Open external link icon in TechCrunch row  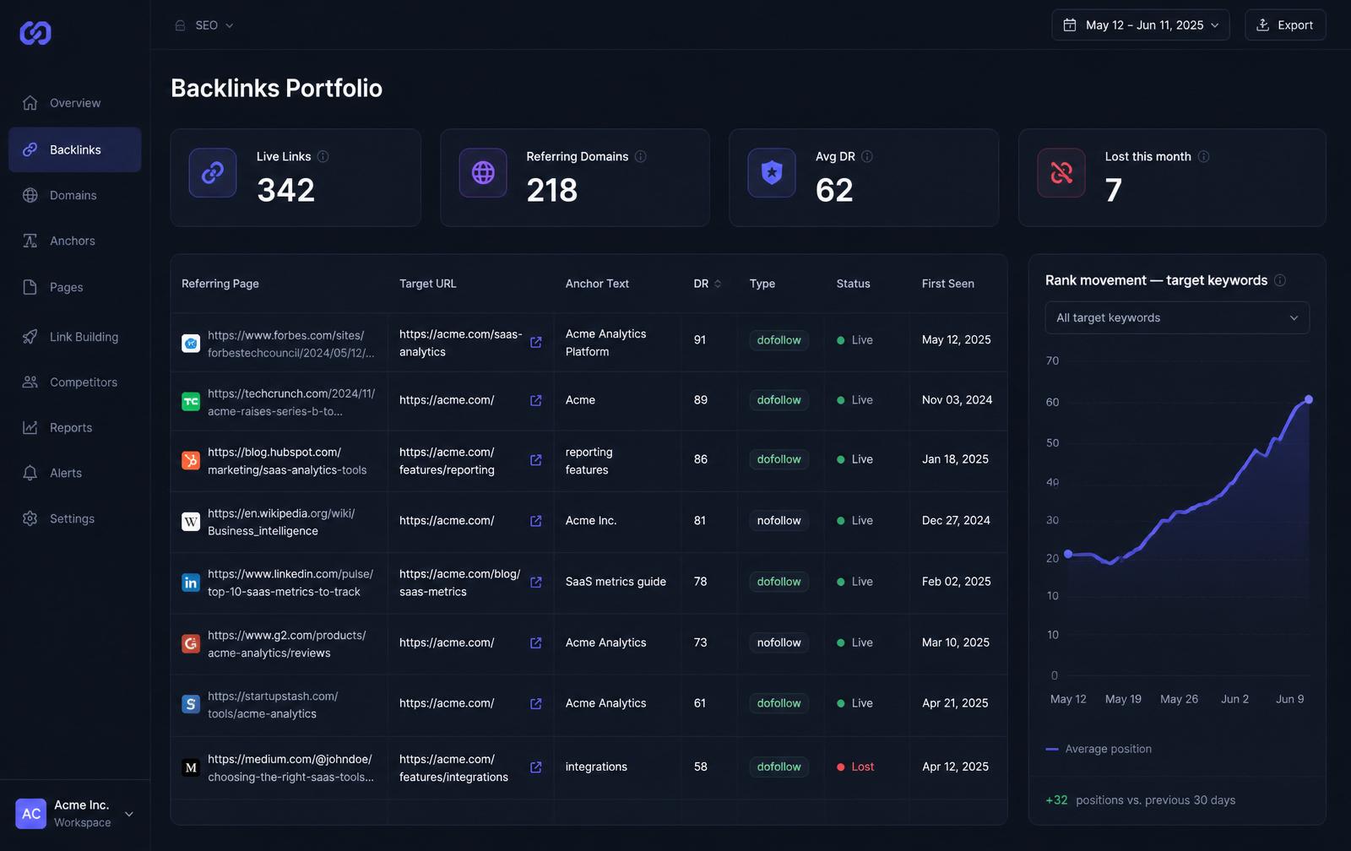tap(535, 400)
